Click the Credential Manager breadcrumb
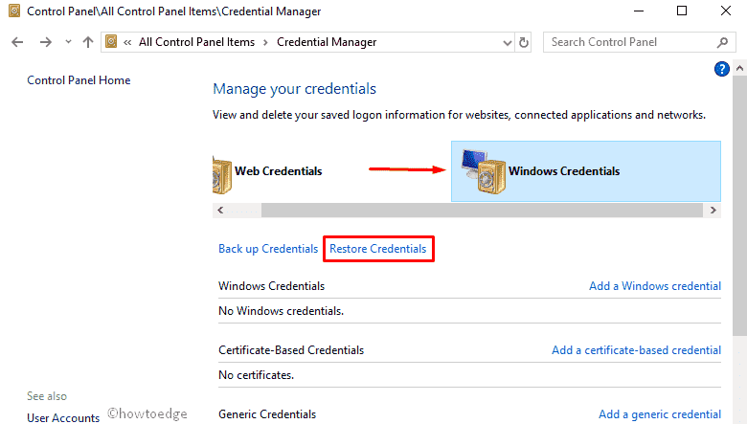The height and width of the screenshot is (424, 747). point(327,42)
